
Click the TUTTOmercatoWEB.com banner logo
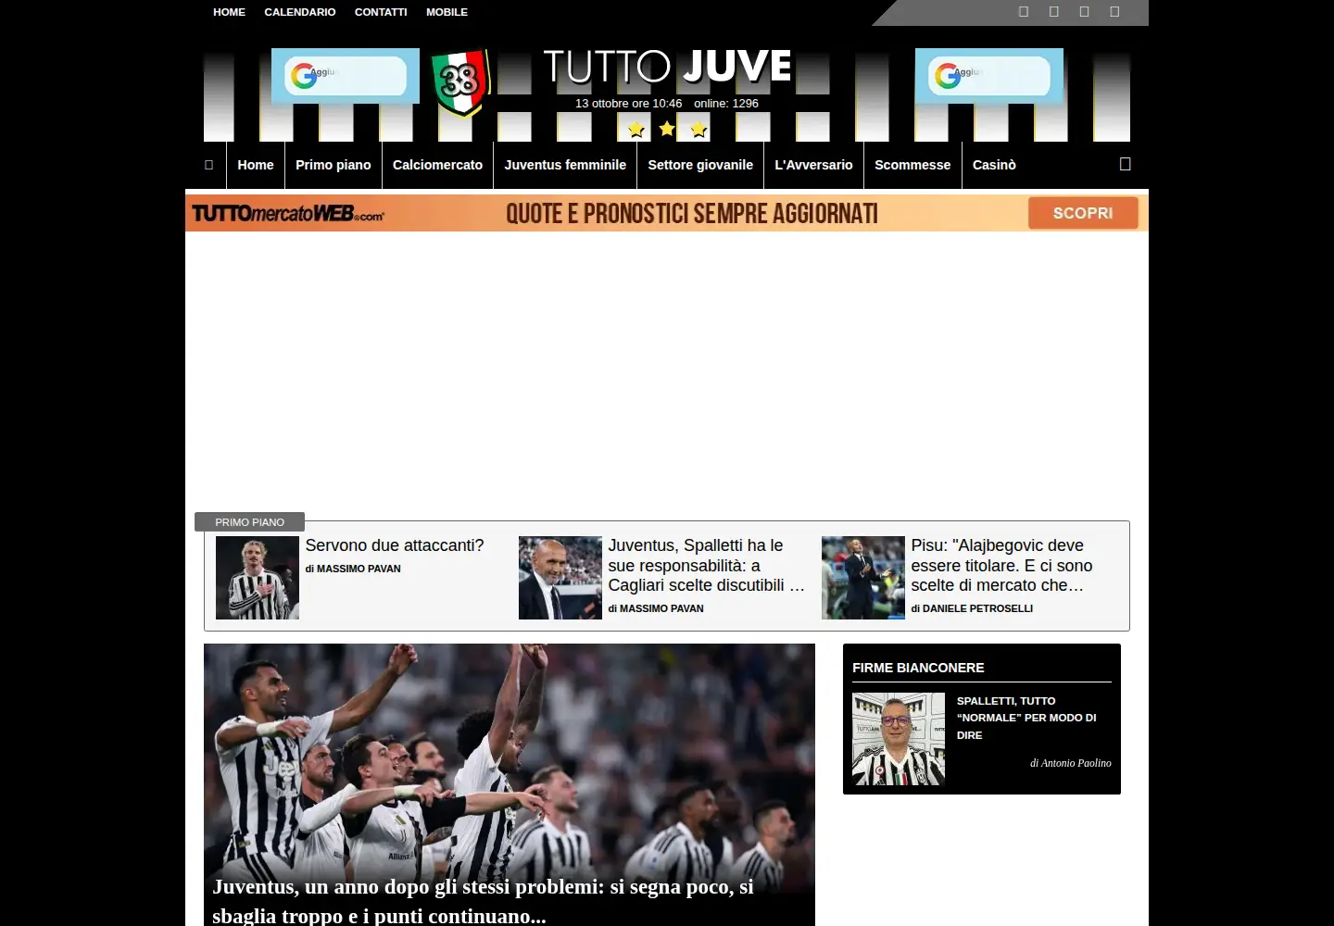point(288,214)
